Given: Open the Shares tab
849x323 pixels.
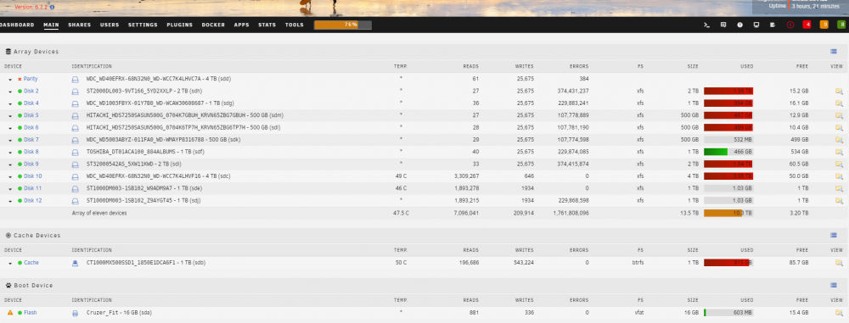Looking at the screenshot, I should 80,25.
